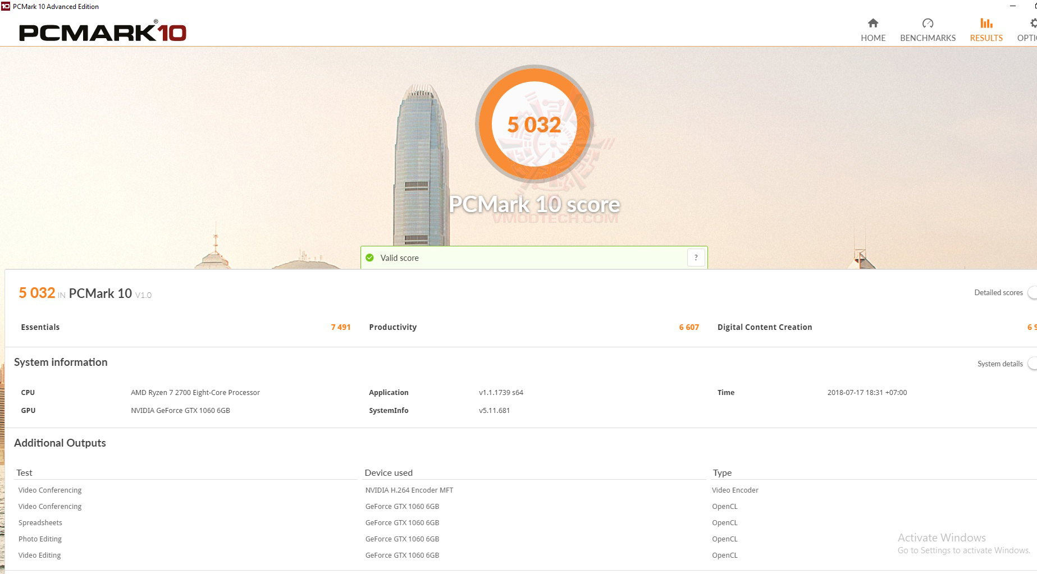Click the question mark help button
This screenshot has height=574, width=1037.
[x=696, y=258]
